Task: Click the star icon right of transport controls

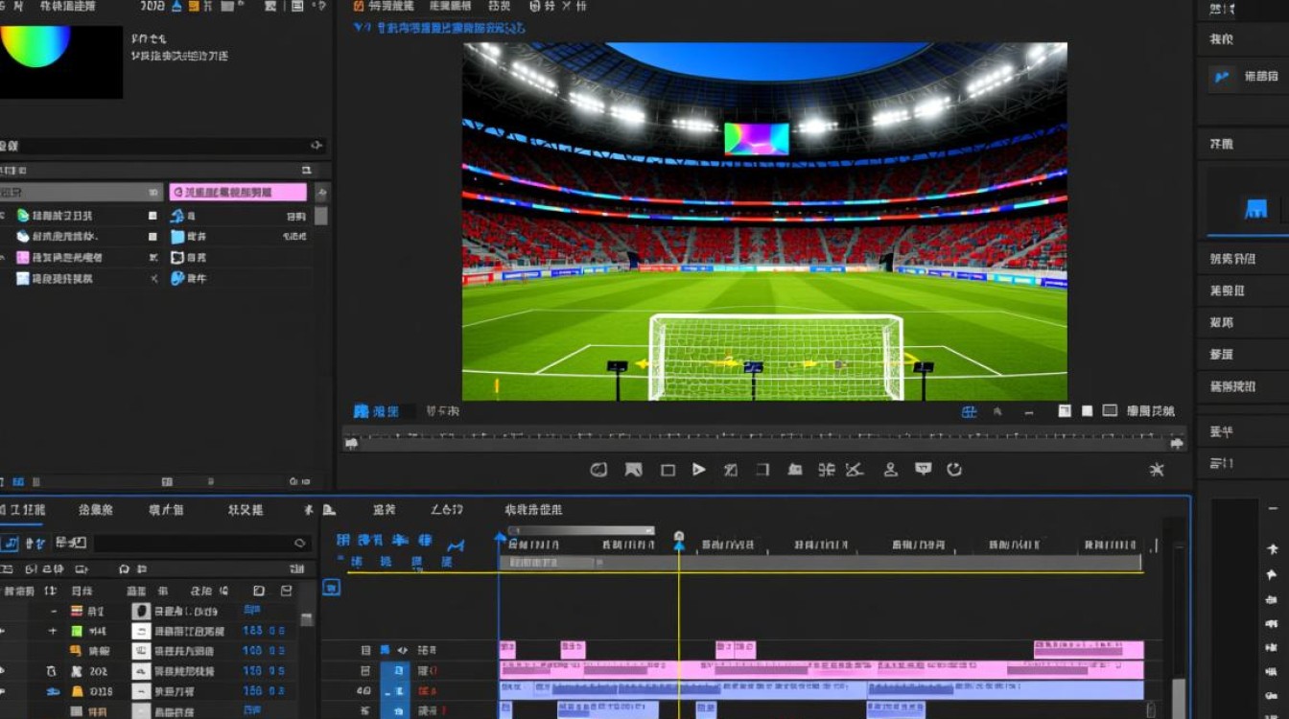Action: [x=1157, y=470]
